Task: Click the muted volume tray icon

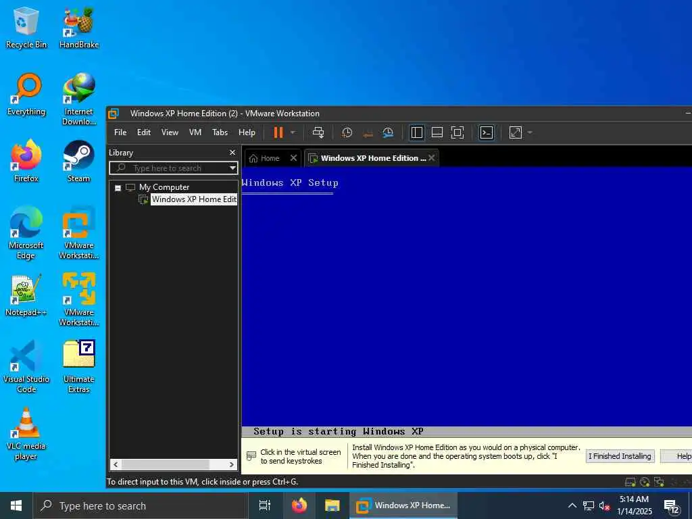Action: tap(604, 505)
